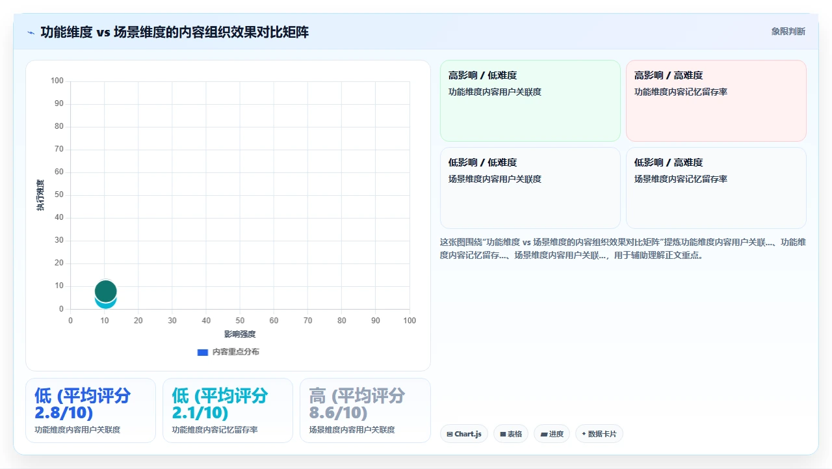Click the Chart.js chip icon
832x469 pixels.
(450, 434)
